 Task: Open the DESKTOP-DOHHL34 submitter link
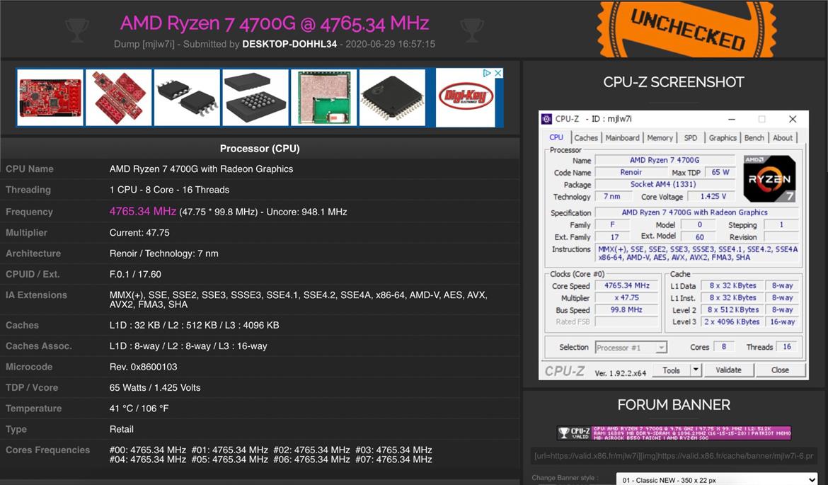(289, 44)
